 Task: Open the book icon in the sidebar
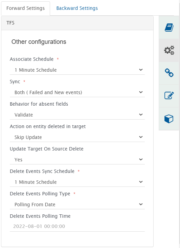point(169,28)
